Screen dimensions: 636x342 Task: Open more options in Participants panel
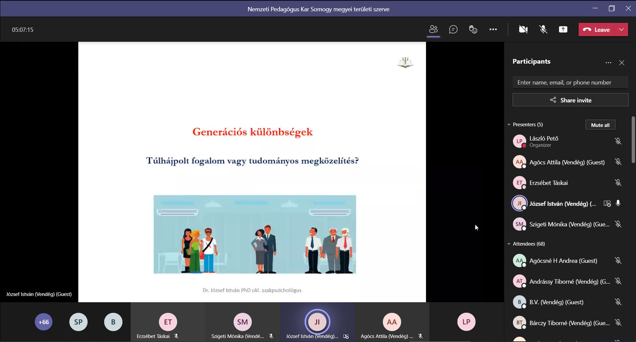click(608, 63)
